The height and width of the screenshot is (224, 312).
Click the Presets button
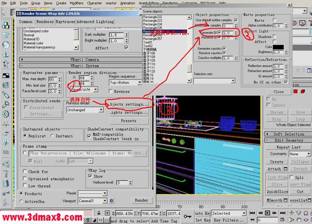click(129, 121)
